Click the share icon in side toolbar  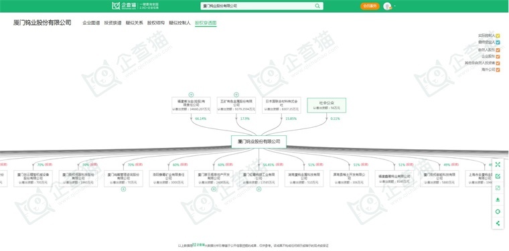click(x=498, y=223)
